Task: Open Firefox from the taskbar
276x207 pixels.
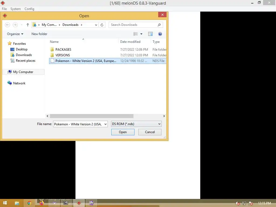Action: click(42, 203)
